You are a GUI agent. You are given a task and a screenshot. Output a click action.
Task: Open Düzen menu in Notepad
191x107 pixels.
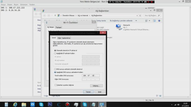point(10,5)
